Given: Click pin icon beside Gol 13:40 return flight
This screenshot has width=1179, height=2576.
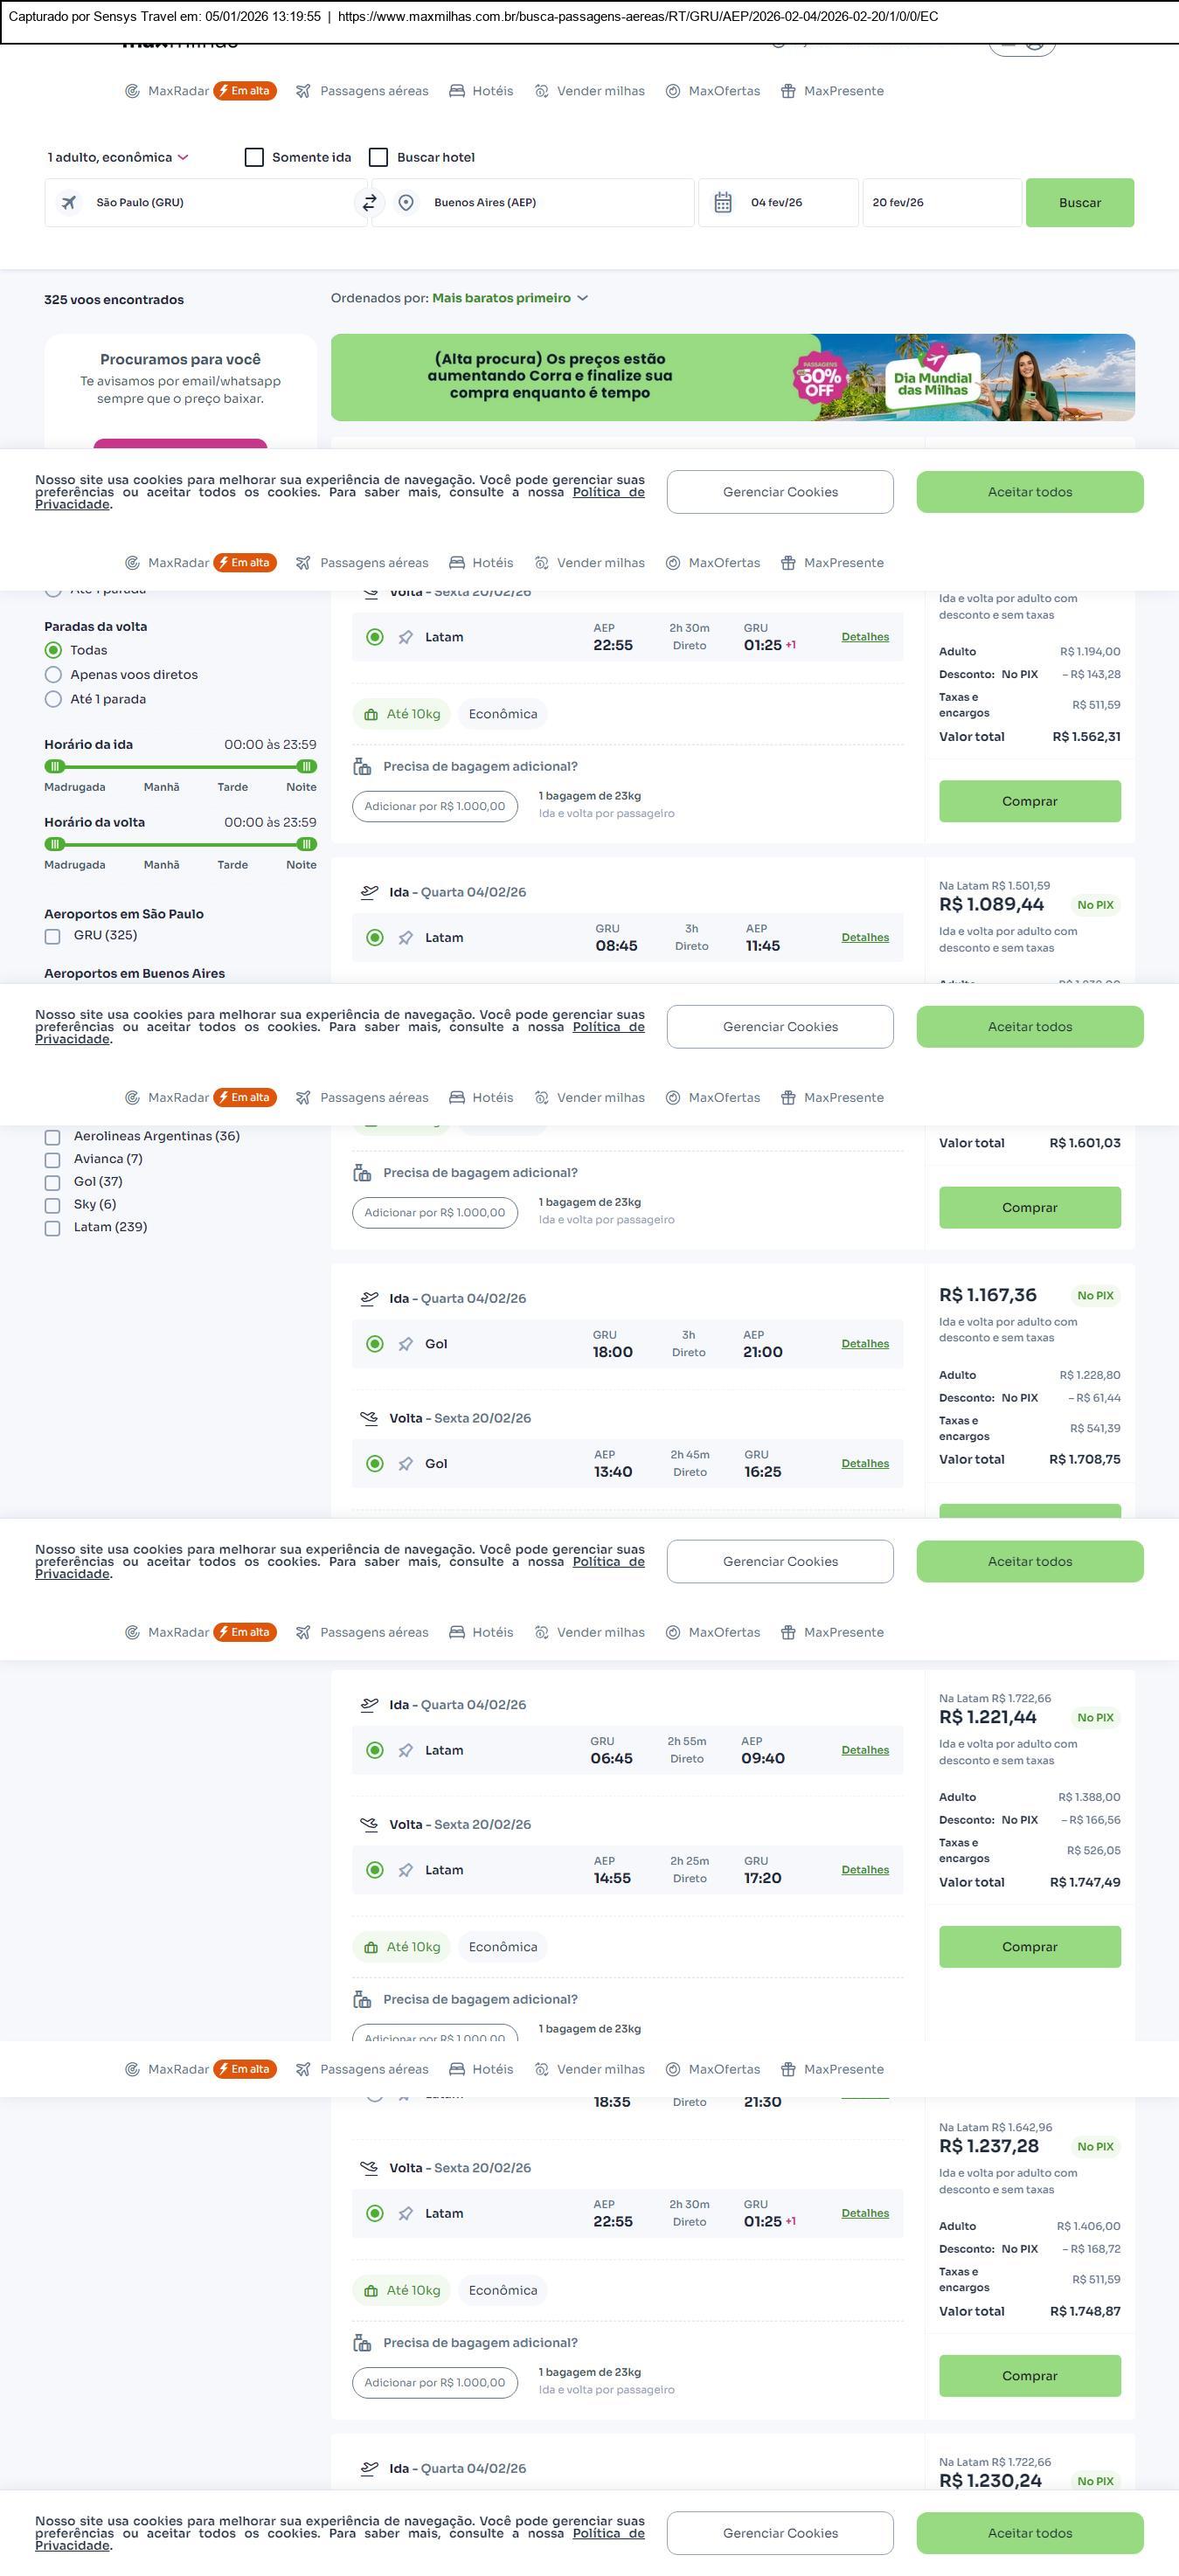Looking at the screenshot, I should point(406,1464).
